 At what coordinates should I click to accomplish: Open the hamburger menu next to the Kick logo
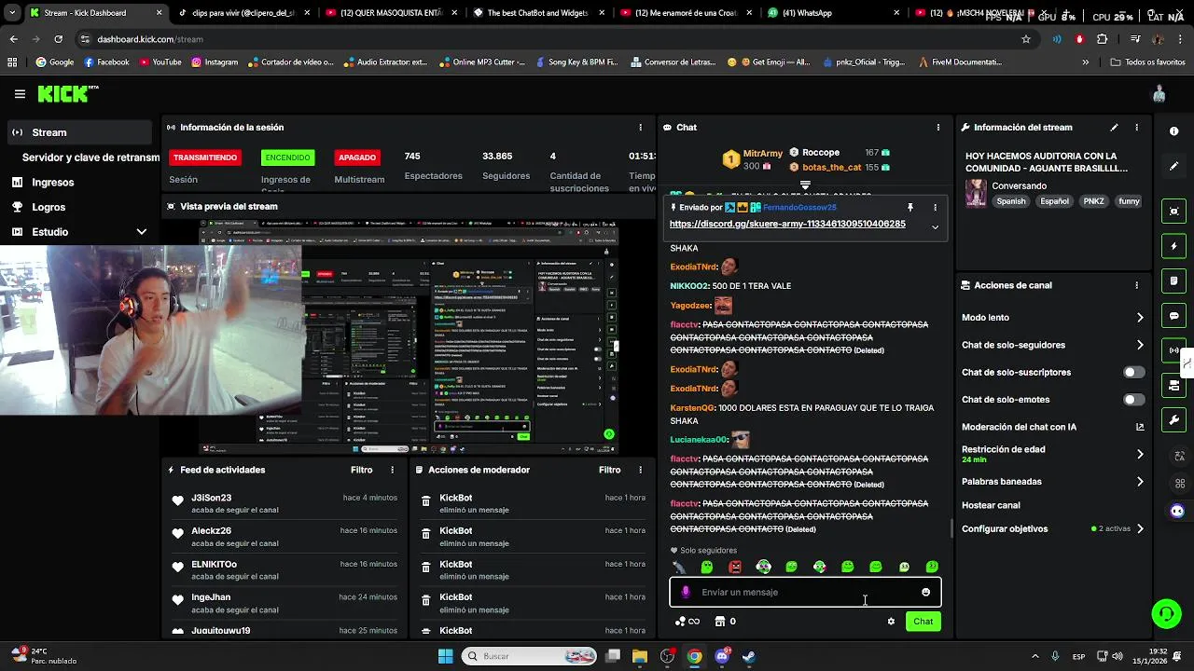(20, 94)
